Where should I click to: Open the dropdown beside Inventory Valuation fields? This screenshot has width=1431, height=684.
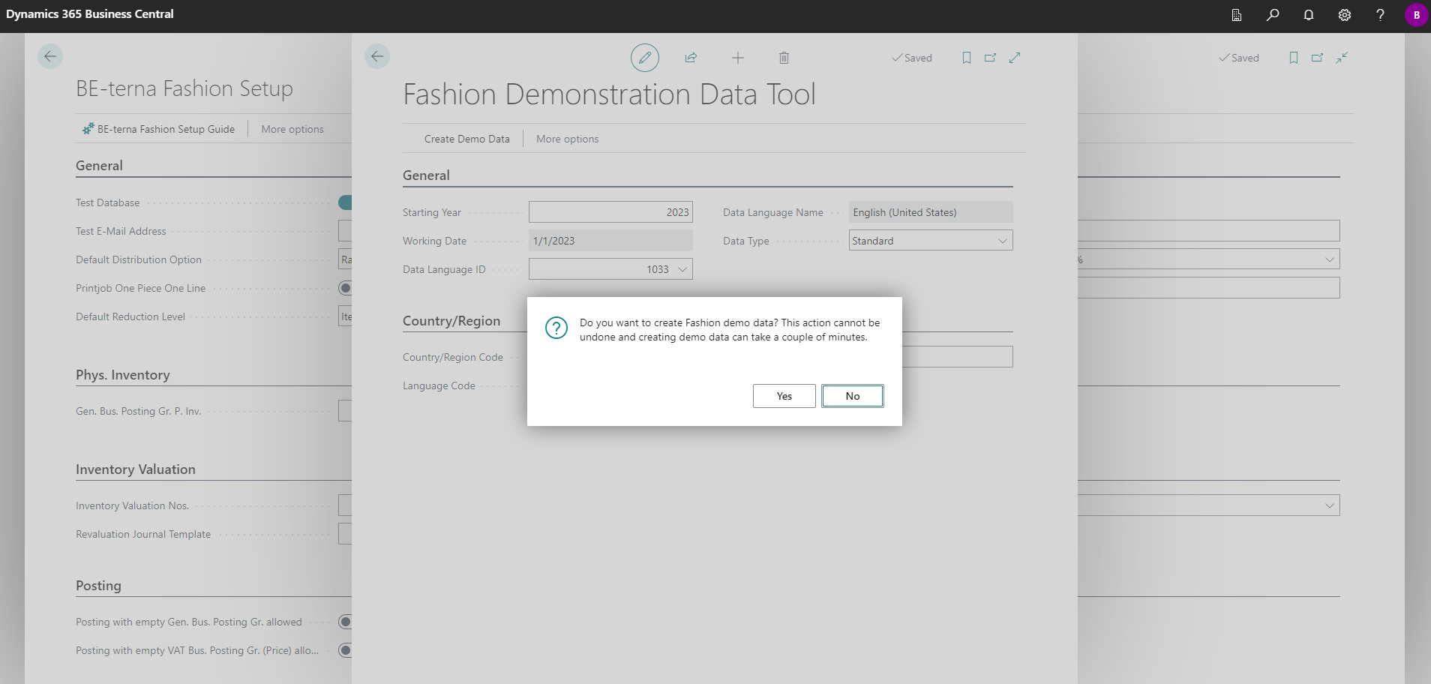(x=1329, y=505)
